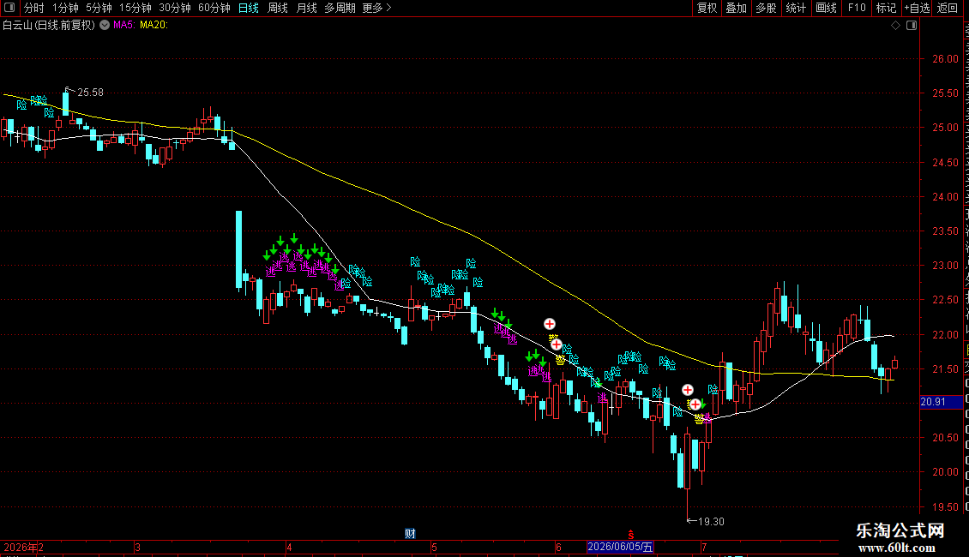This screenshot has width=969, height=557.
Task: Select the 30分钟 period
Action: [x=175, y=8]
